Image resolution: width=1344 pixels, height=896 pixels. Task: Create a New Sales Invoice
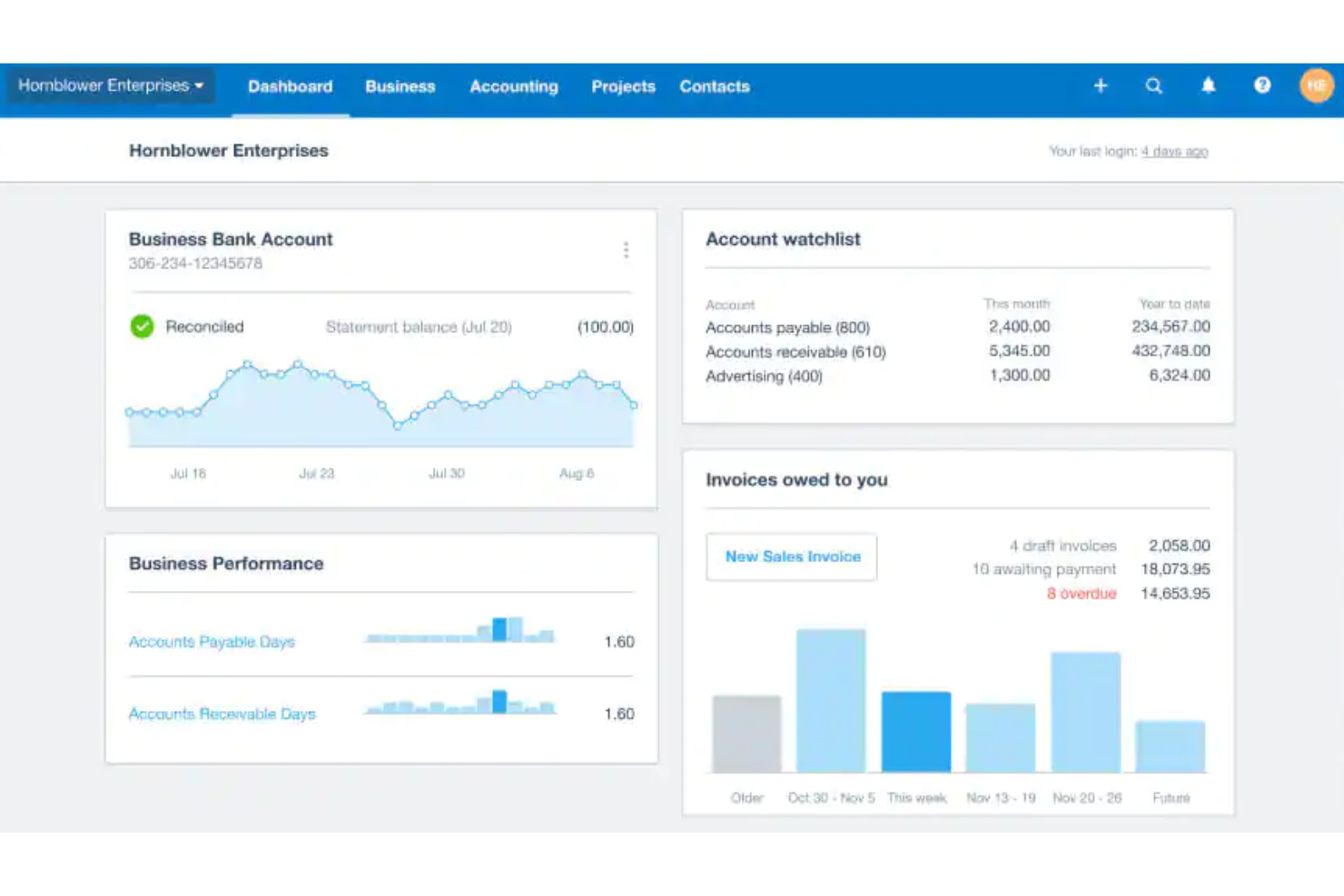[791, 556]
